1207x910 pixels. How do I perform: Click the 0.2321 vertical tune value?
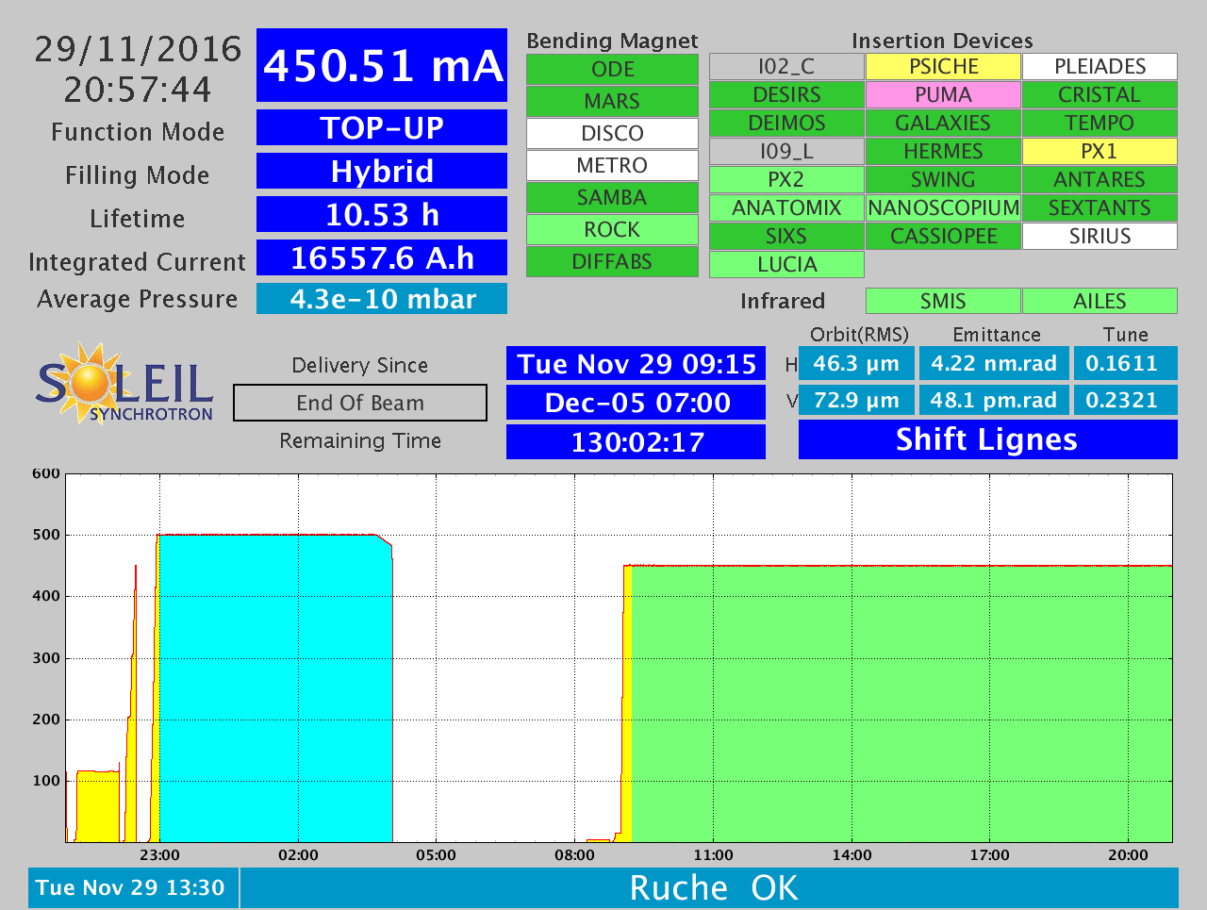point(1126,400)
